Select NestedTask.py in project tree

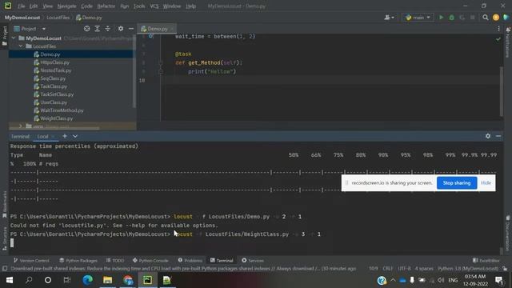pos(55,70)
